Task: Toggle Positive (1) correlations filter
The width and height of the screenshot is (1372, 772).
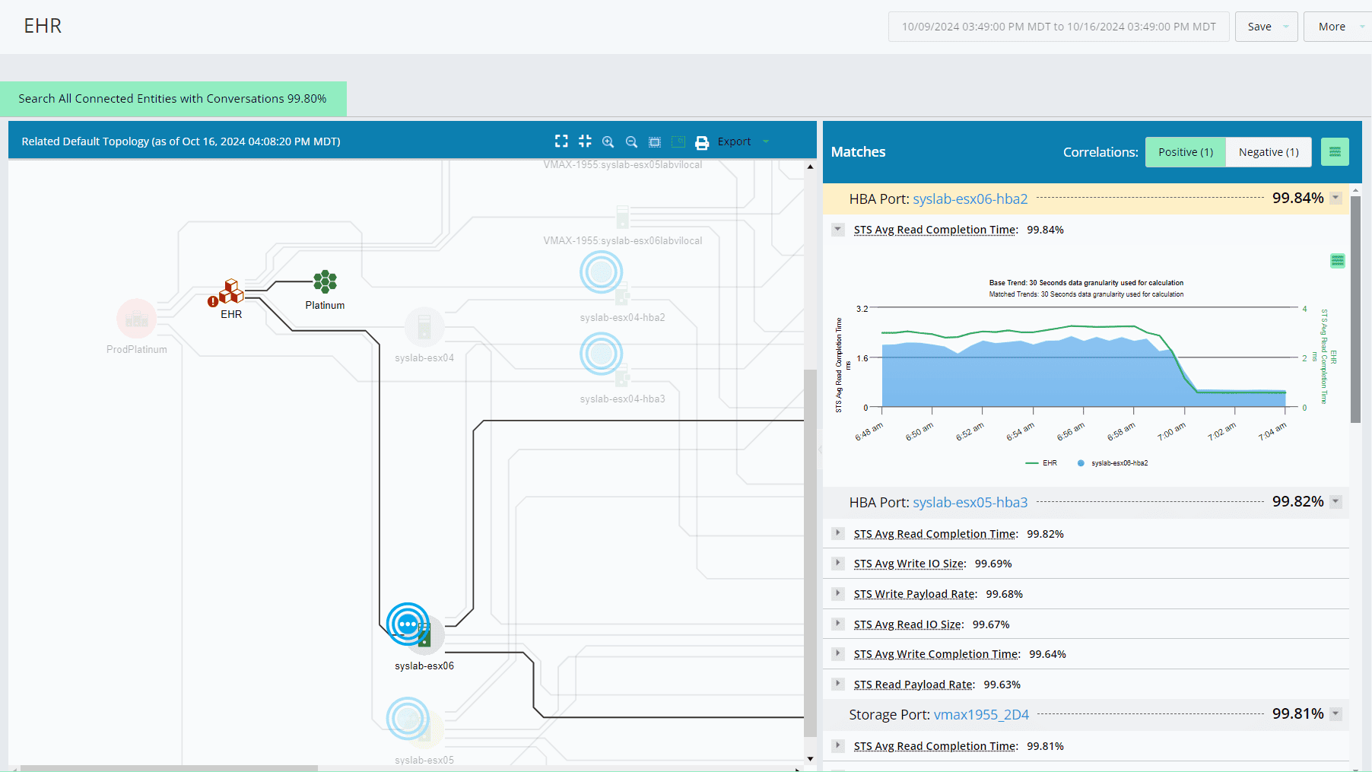Action: click(x=1186, y=152)
